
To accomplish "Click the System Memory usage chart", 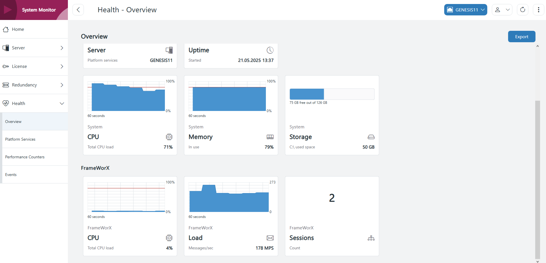I will click(227, 96).
